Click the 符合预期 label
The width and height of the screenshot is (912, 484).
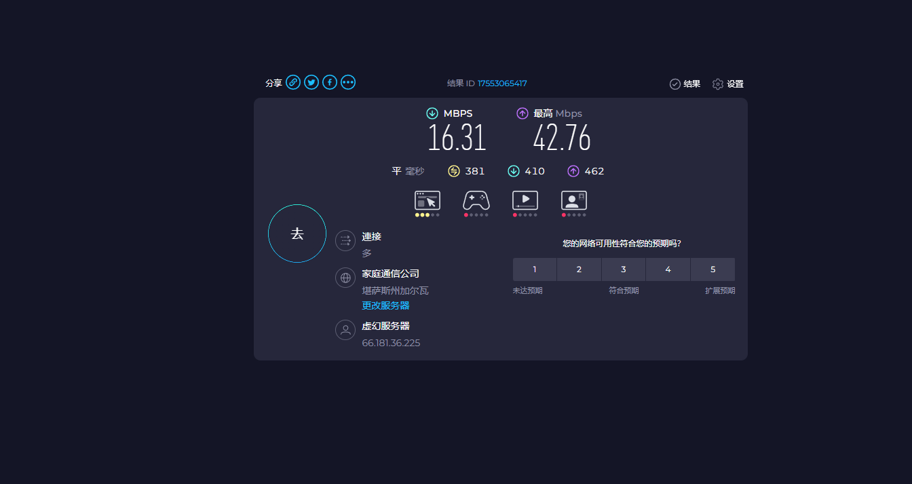pos(624,291)
